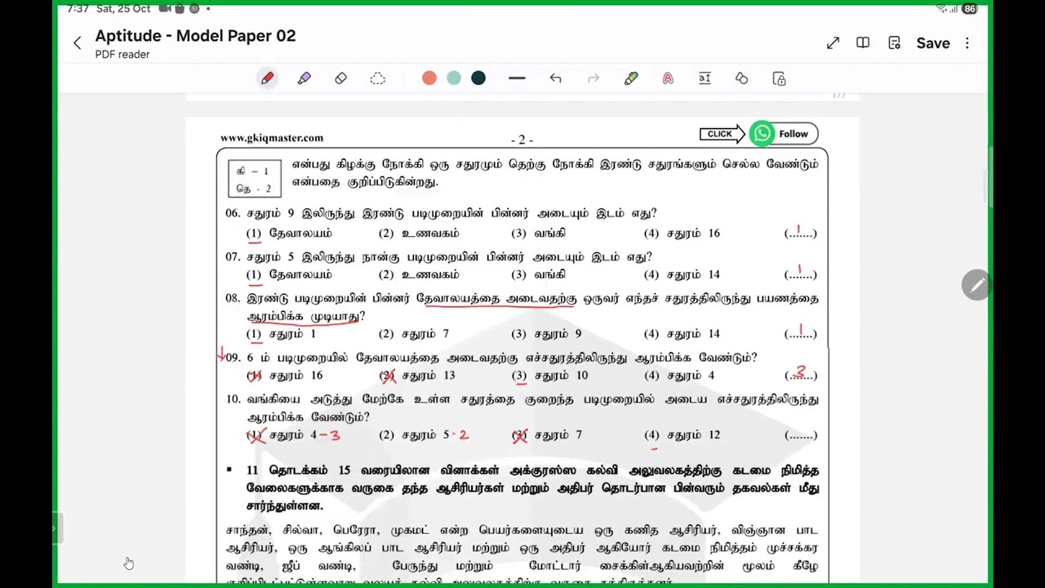This screenshot has width=1045, height=588.
Task: Expand to full screen view
Action: pos(833,43)
